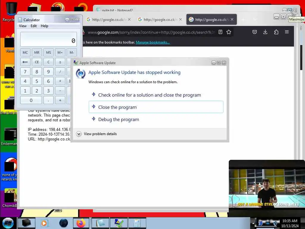Choose Check online for a solution
305x229 pixels.
(x=156, y=95)
